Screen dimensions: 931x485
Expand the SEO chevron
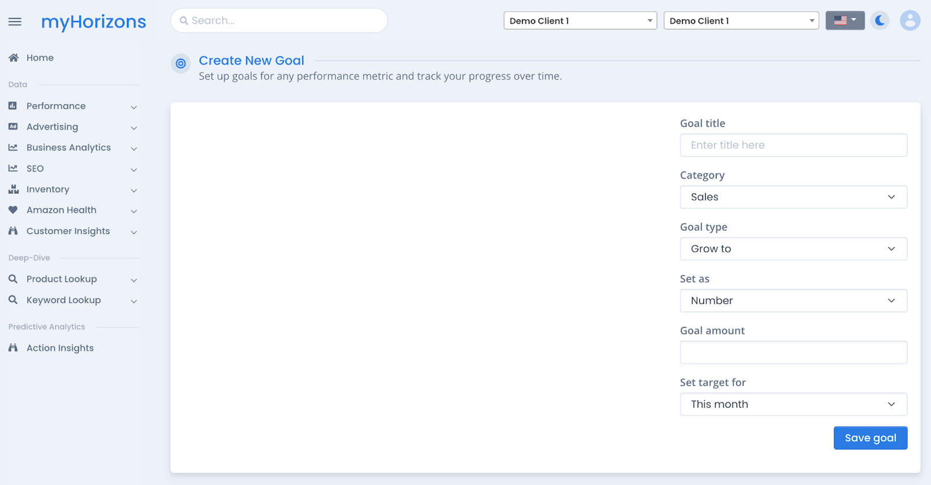[134, 170]
